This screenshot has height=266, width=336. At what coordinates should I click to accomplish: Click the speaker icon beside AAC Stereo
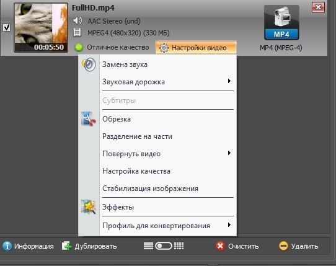point(77,21)
